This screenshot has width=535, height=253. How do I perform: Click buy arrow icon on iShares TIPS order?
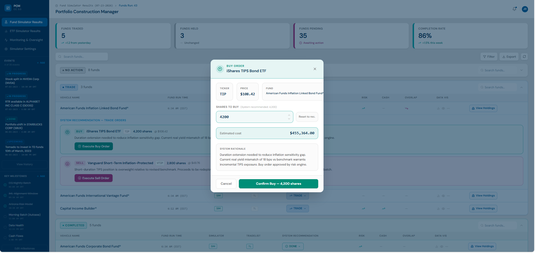pyautogui.click(x=67, y=132)
